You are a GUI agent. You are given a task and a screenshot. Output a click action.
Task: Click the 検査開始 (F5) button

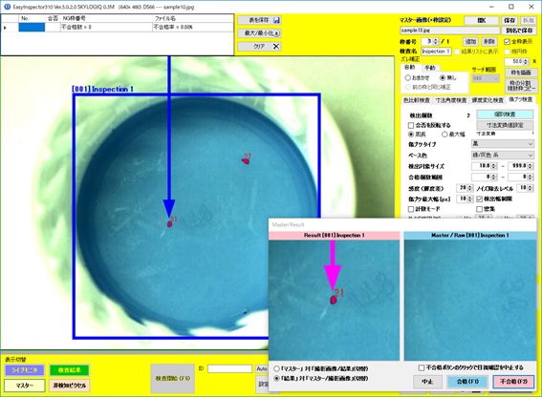point(173,378)
